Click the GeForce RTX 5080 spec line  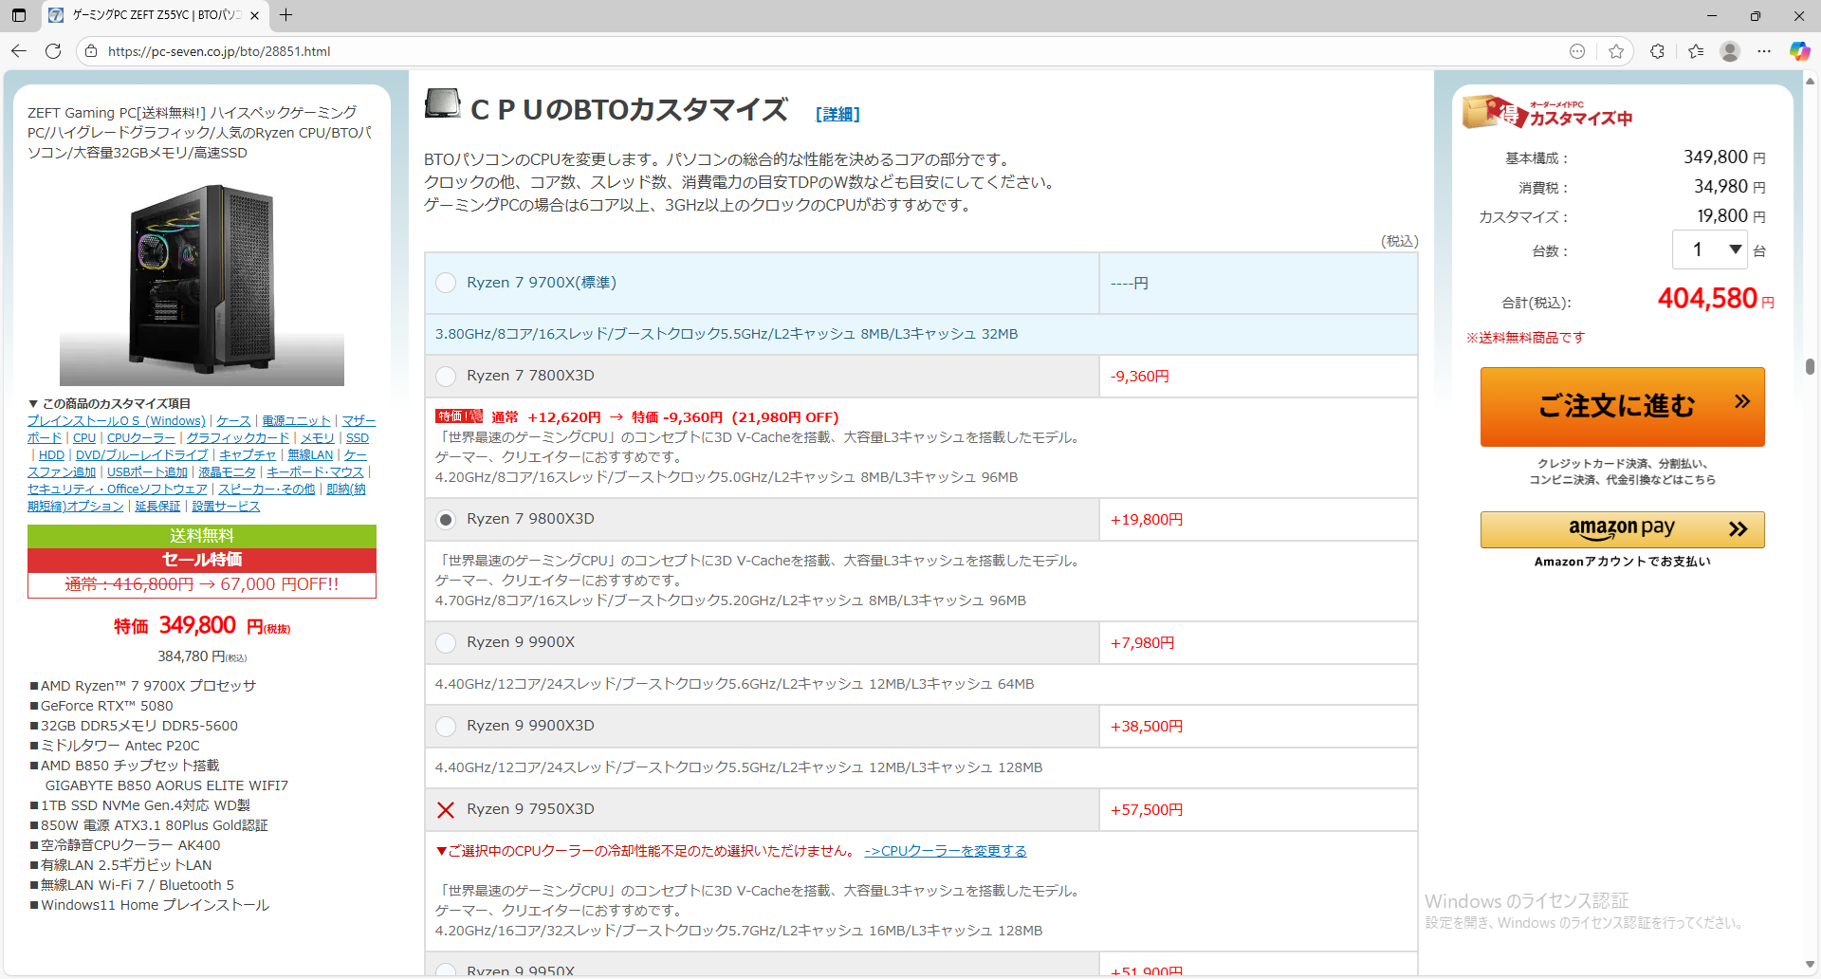point(107,706)
